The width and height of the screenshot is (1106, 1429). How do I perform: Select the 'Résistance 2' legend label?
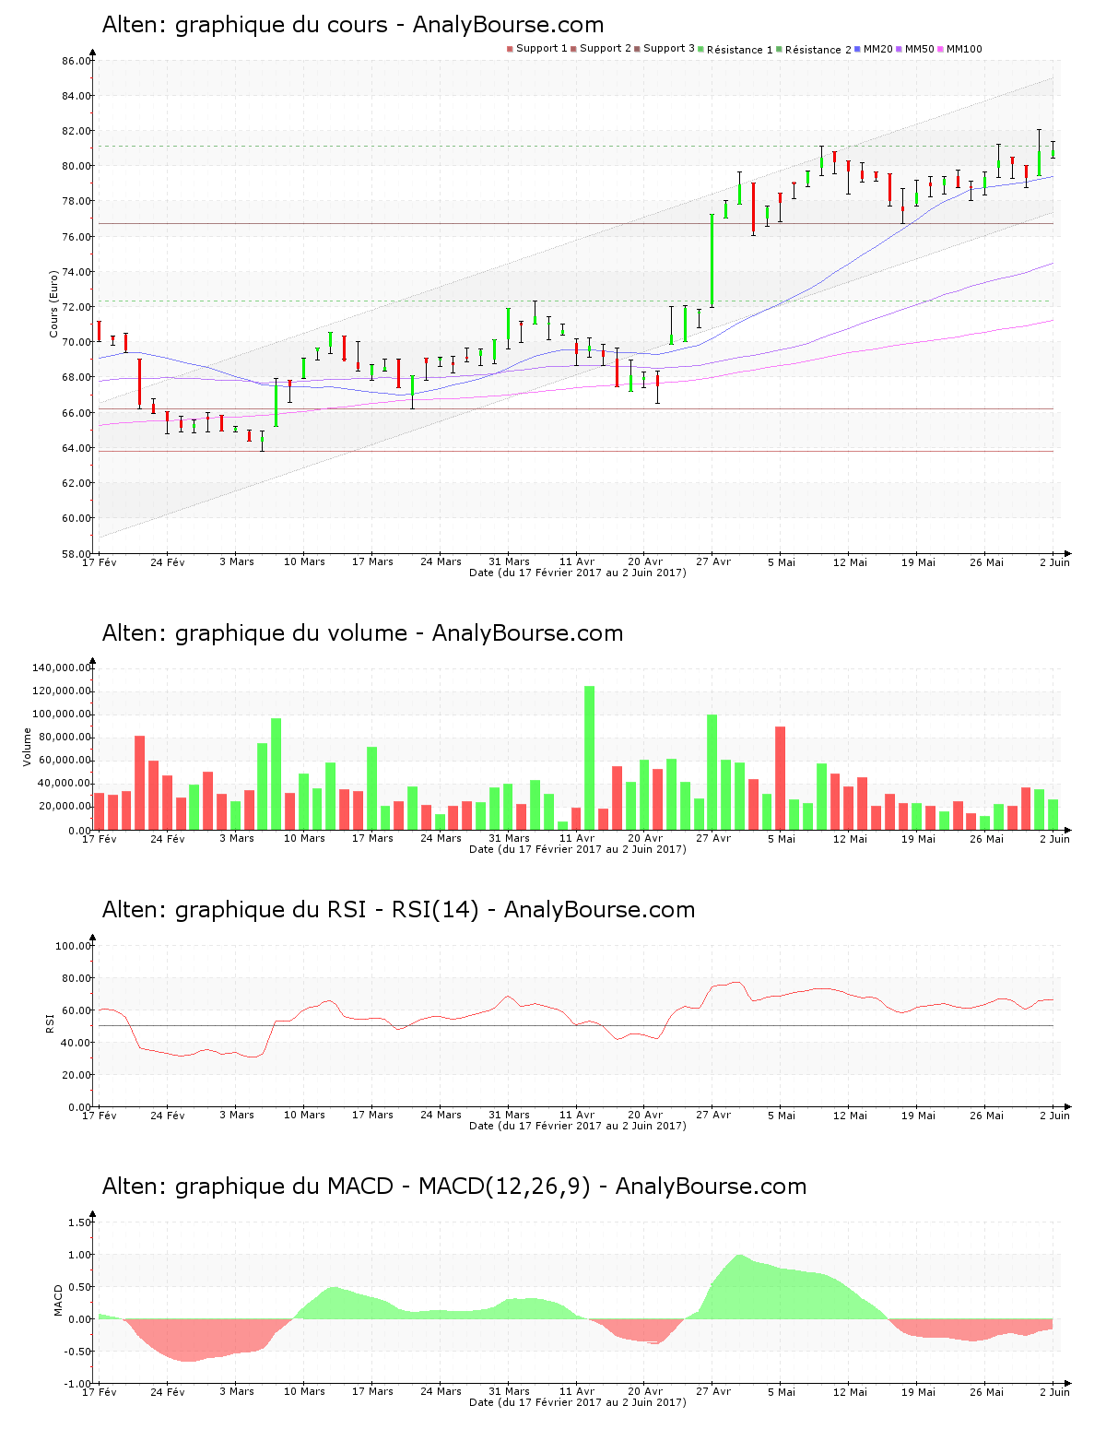818,50
